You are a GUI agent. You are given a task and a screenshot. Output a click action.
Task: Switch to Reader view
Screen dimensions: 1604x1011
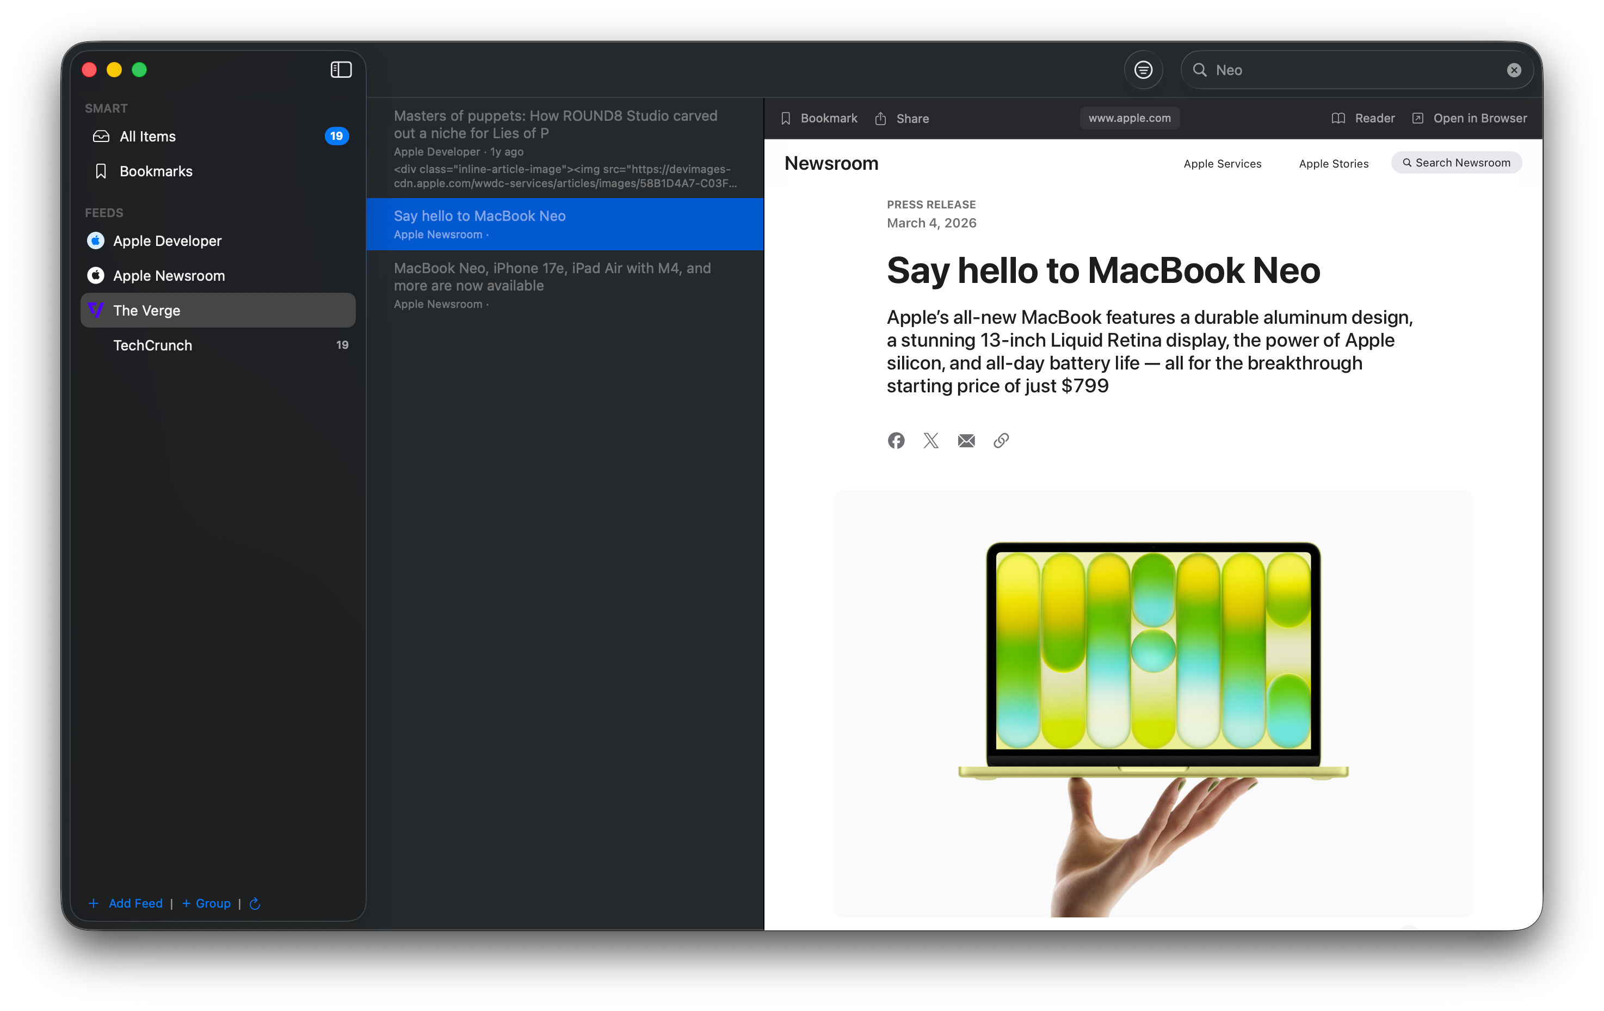[1363, 118]
